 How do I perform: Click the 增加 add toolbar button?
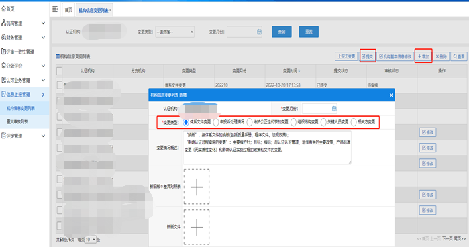pos(423,56)
